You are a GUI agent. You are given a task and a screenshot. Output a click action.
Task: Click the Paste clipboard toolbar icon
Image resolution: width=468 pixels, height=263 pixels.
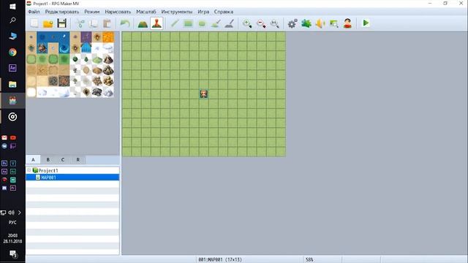[107, 23]
